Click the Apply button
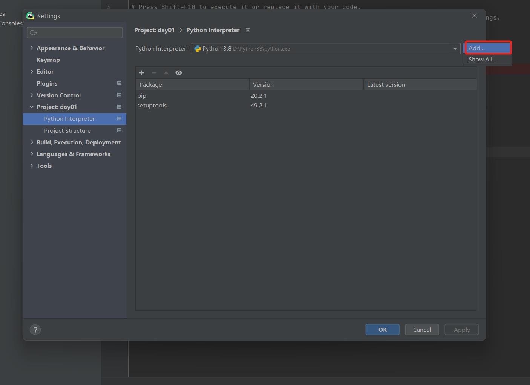The width and height of the screenshot is (530, 385). [x=461, y=330]
